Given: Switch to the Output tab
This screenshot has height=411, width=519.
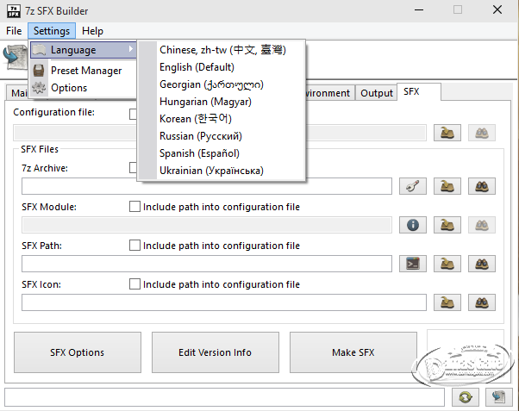Looking at the screenshot, I should 377,93.
